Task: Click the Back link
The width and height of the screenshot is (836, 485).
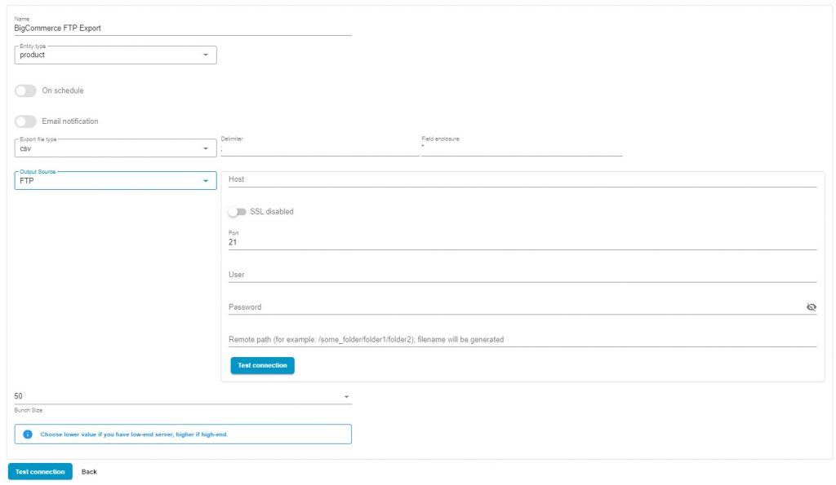Action: pos(88,471)
